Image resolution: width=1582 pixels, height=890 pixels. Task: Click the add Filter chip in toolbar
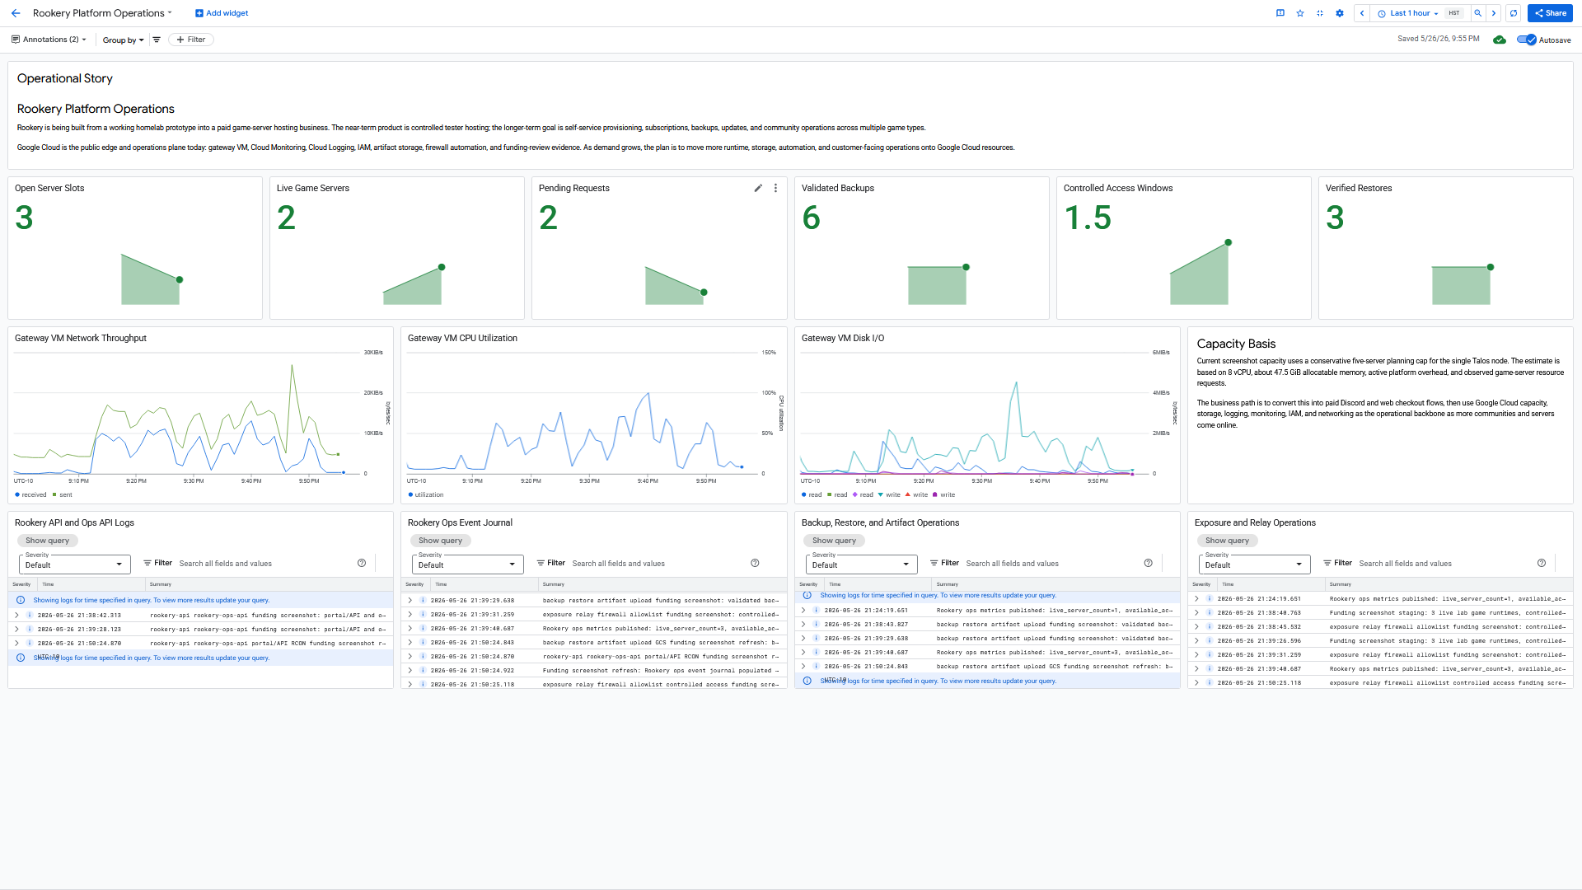tap(191, 40)
